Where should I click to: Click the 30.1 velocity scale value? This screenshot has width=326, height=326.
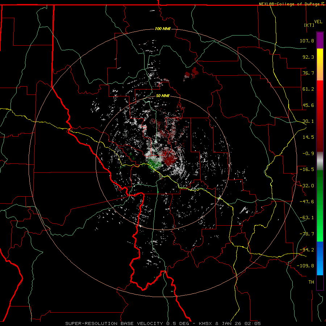pyautogui.click(x=308, y=121)
